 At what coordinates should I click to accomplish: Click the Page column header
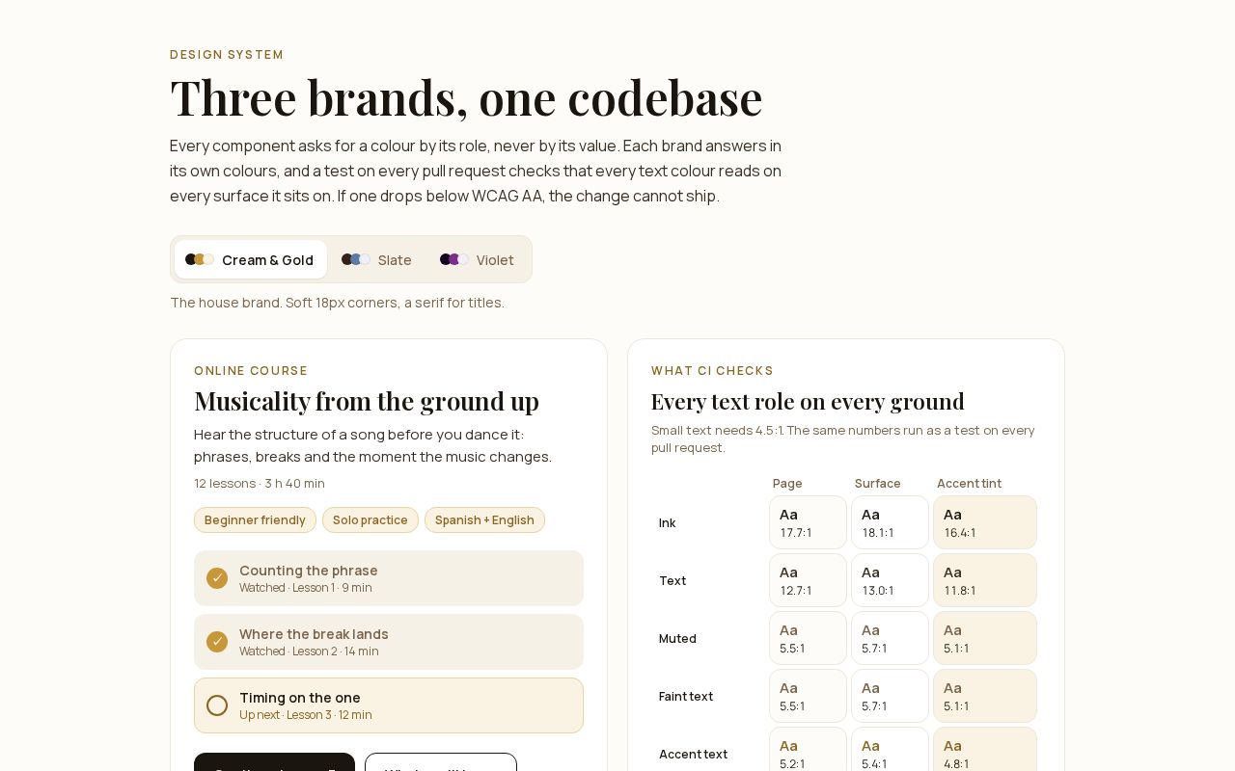pos(787,483)
